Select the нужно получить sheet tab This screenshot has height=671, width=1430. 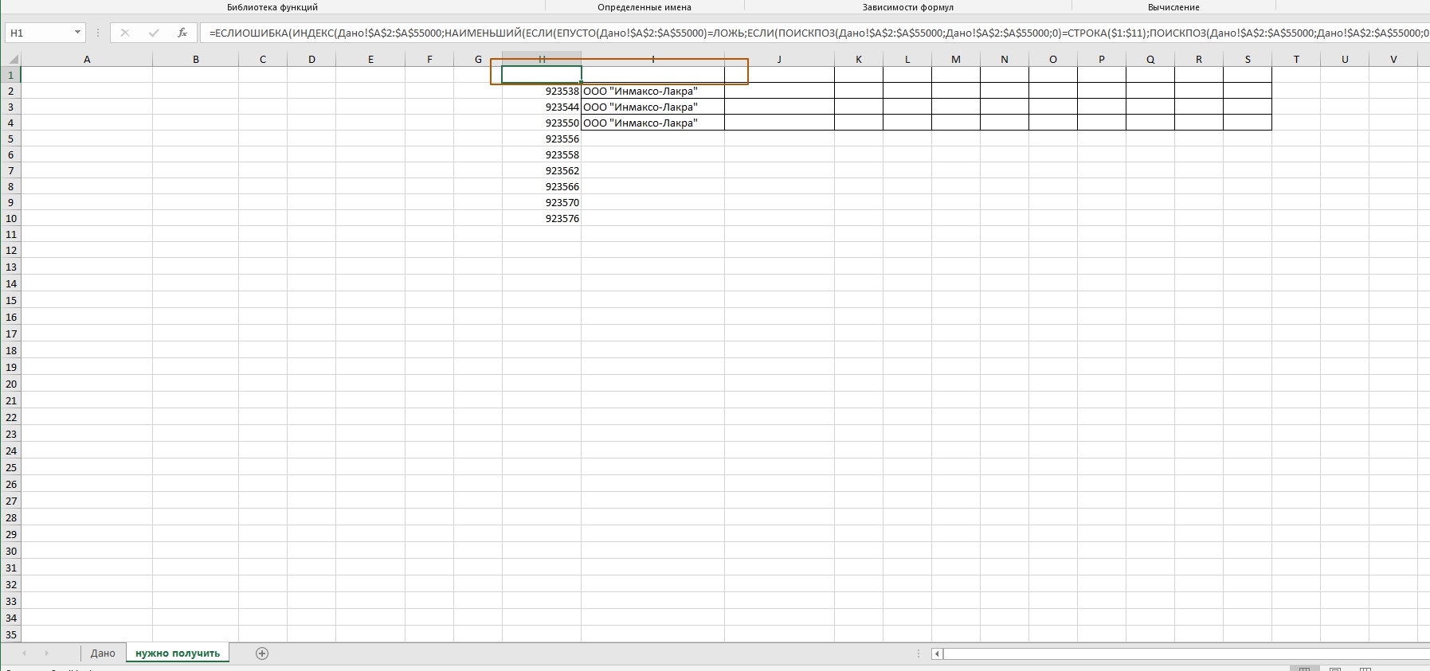pos(177,653)
